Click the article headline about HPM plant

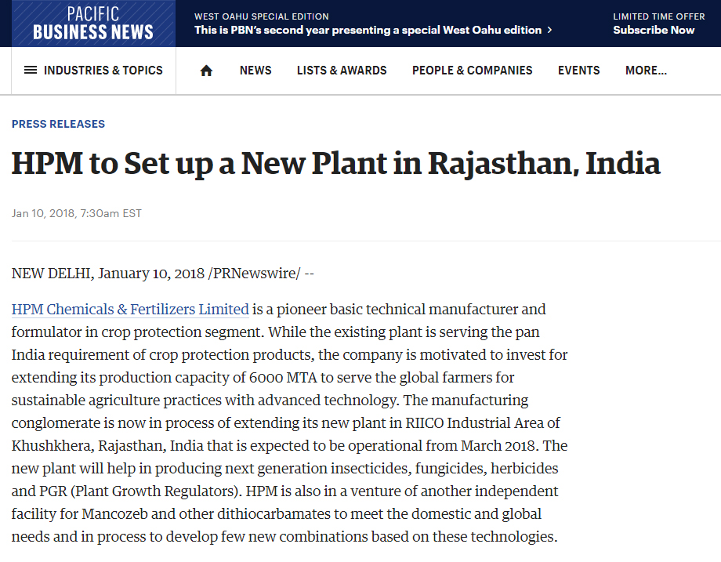click(x=336, y=164)
